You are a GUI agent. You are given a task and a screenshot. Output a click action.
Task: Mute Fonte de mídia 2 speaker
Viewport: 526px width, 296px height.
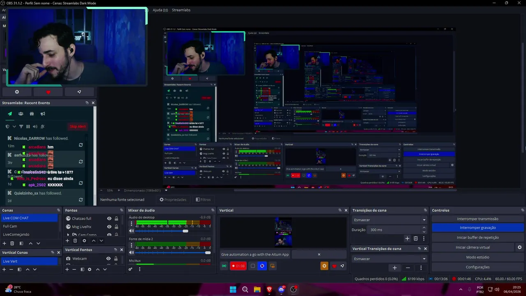[131, 252]
